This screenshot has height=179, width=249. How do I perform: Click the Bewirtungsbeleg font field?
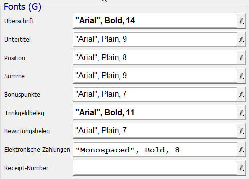(x=155, y=131)
